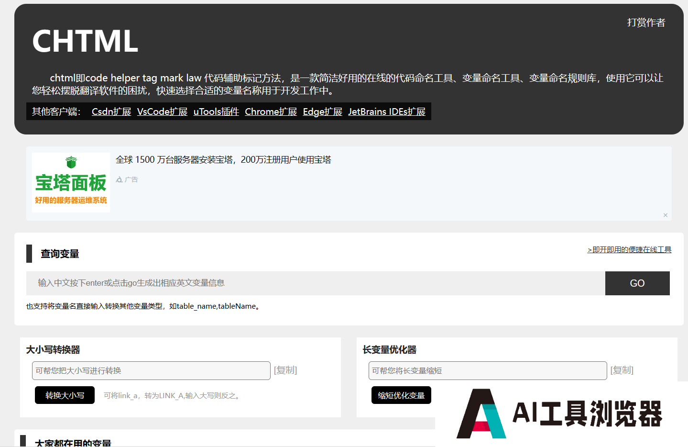Open the VsCode扩展 link

[162, 112]
